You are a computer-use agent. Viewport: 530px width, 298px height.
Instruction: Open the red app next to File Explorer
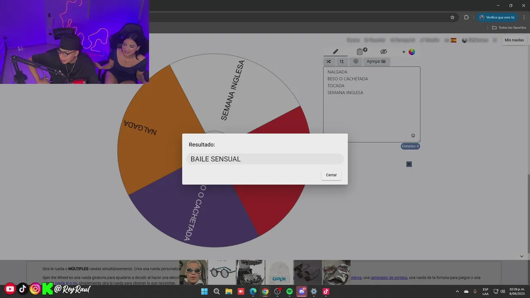pyautogui.click(x=241, y=291)
